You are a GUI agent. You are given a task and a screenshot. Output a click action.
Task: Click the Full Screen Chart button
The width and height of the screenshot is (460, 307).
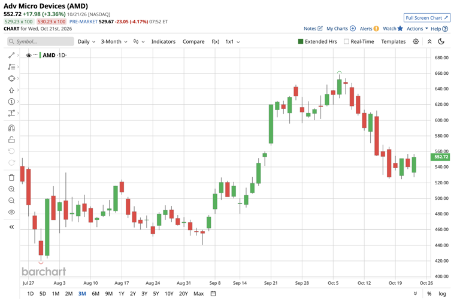(427, 18)
